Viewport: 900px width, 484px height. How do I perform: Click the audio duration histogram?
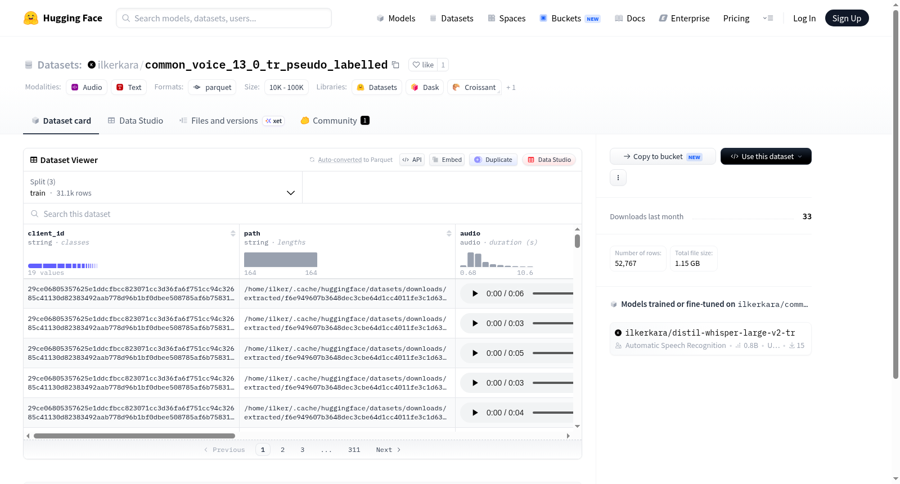pos(497,259)
